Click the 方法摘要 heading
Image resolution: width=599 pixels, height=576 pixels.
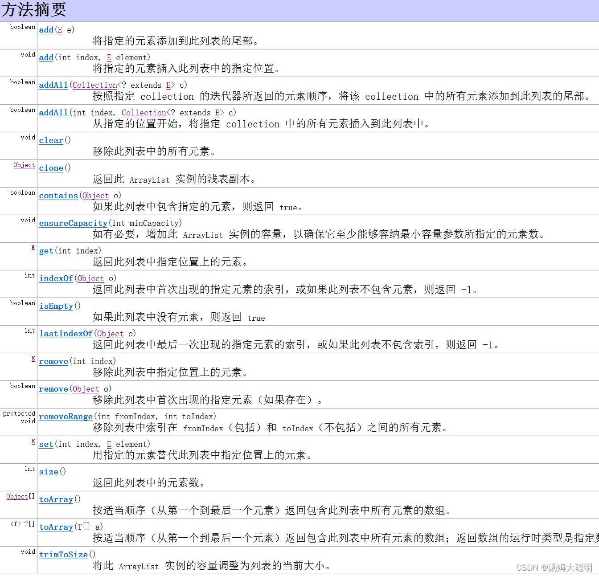(34, 10)
